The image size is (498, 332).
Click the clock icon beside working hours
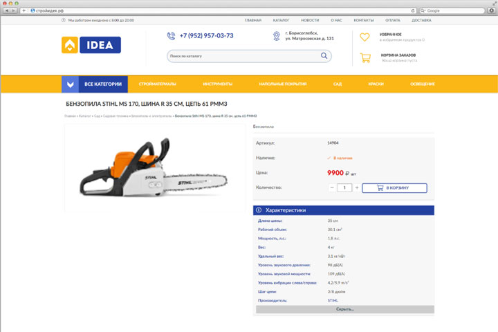pyautogui.click(x=64, y=20)
